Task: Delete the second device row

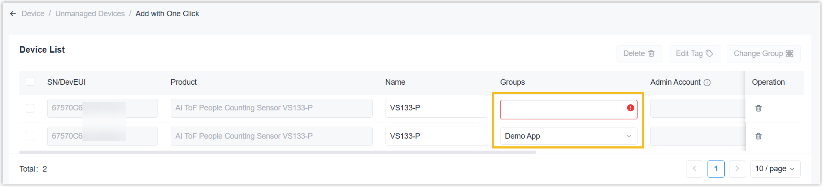Action: click(758, 136)
